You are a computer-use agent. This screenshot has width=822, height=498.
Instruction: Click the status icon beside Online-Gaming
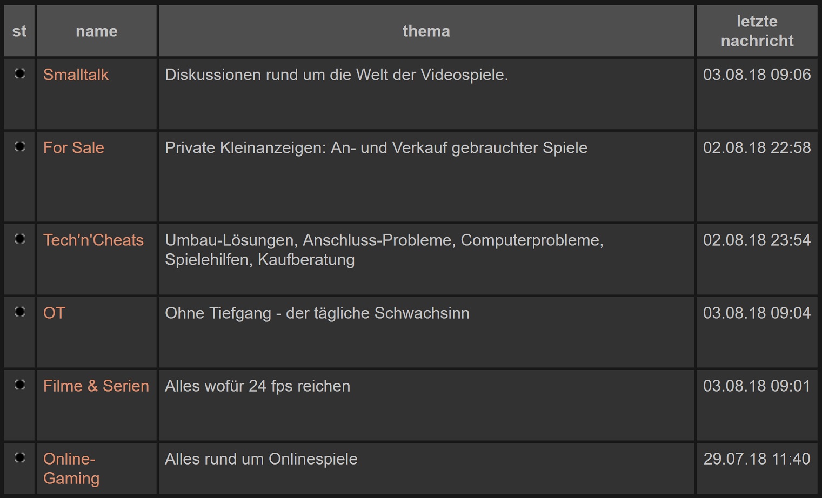[20, 457]
